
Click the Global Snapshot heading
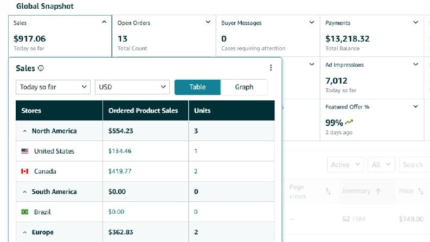(x=45, y=6)
